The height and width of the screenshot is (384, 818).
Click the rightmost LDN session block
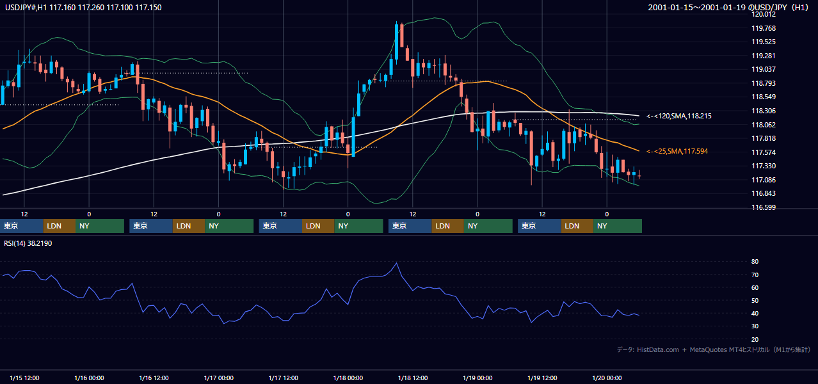pyautogui.click(x=577, y=226)
